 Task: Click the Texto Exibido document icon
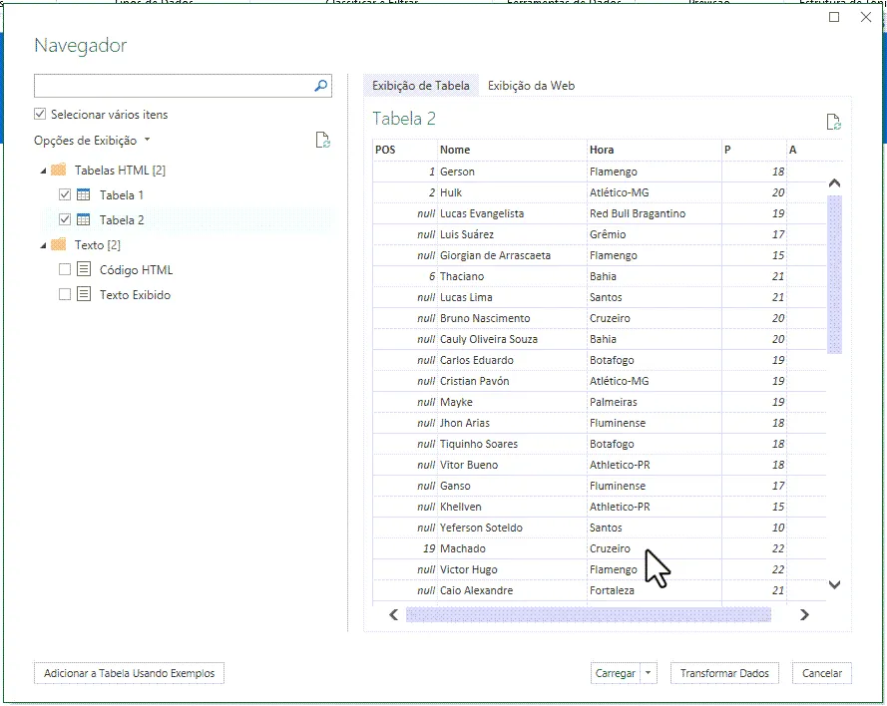click(84, 294)
